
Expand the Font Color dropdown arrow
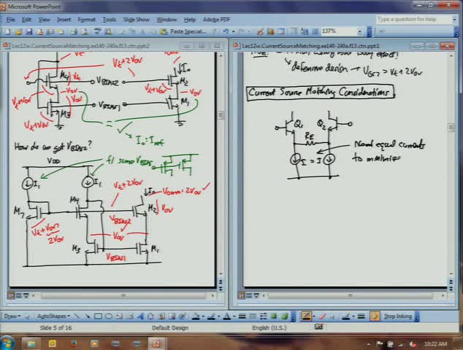[x=234, y=316]
